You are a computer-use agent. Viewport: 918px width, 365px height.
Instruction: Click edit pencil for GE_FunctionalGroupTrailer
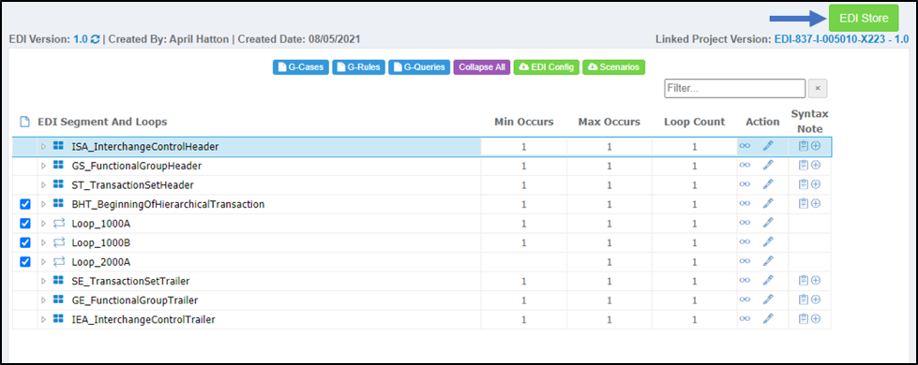[x=768, y=299]
